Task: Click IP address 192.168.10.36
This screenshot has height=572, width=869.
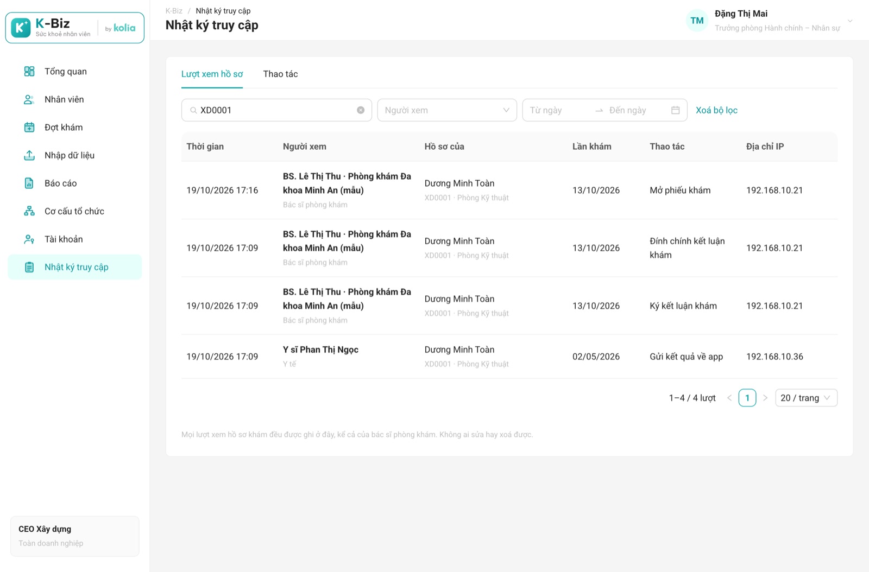Action: [x=774, y=357]
